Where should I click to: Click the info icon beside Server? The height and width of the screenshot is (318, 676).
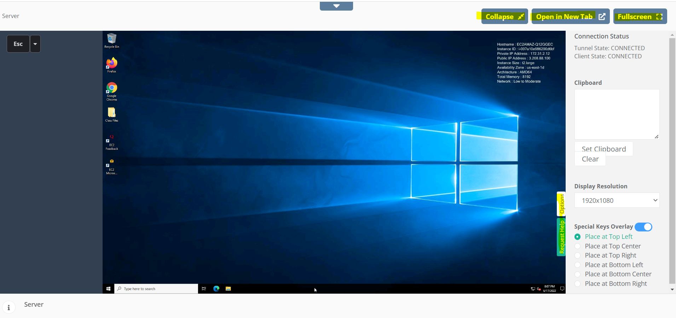point(9,308)
